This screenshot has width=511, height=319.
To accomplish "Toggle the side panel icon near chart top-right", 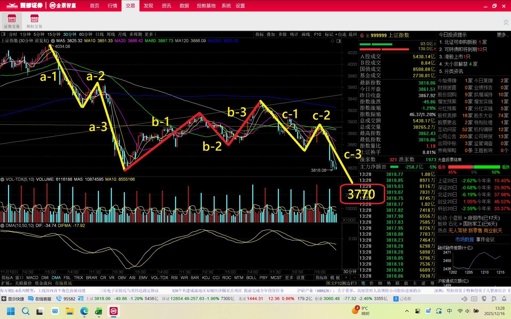I will (339, 41).
